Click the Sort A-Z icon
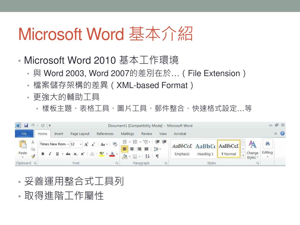Screen dimensions: 300x225 tap(147, 156)
